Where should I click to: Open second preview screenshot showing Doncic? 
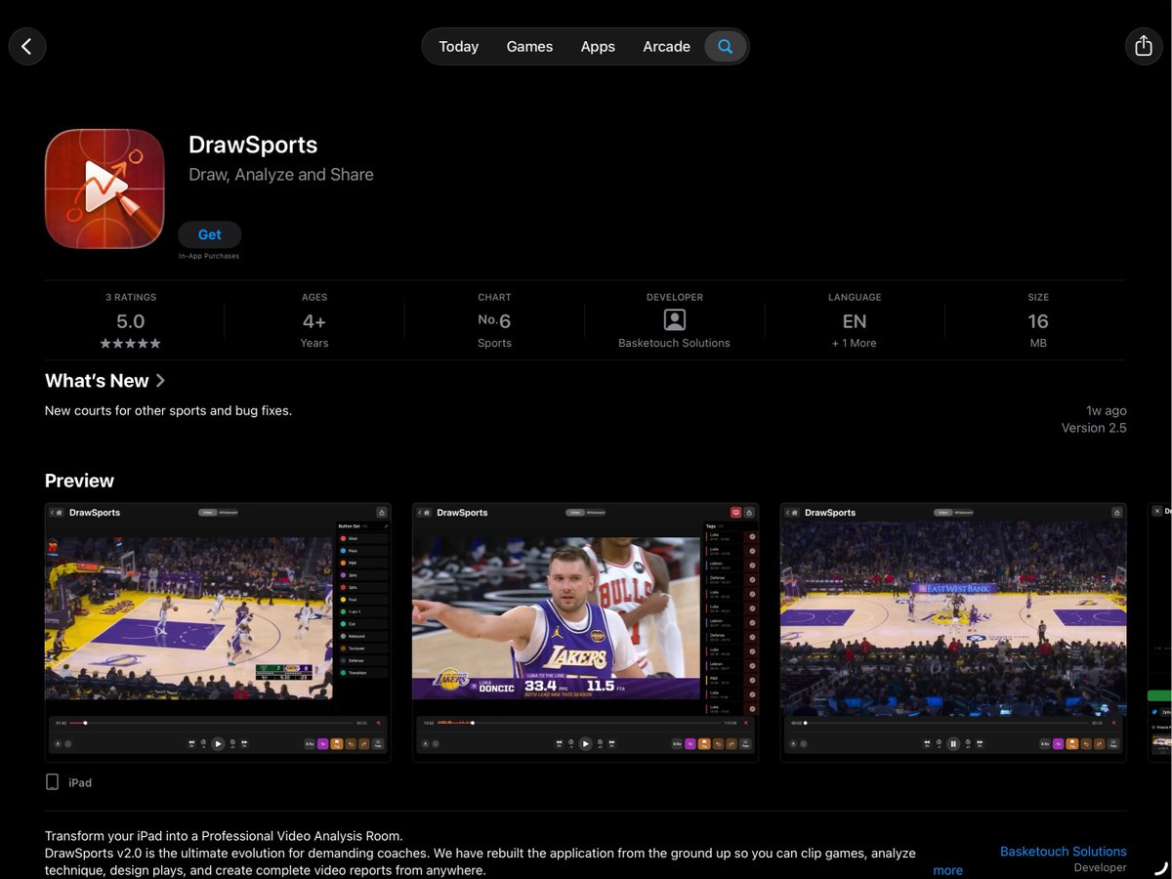click(585, 633)
